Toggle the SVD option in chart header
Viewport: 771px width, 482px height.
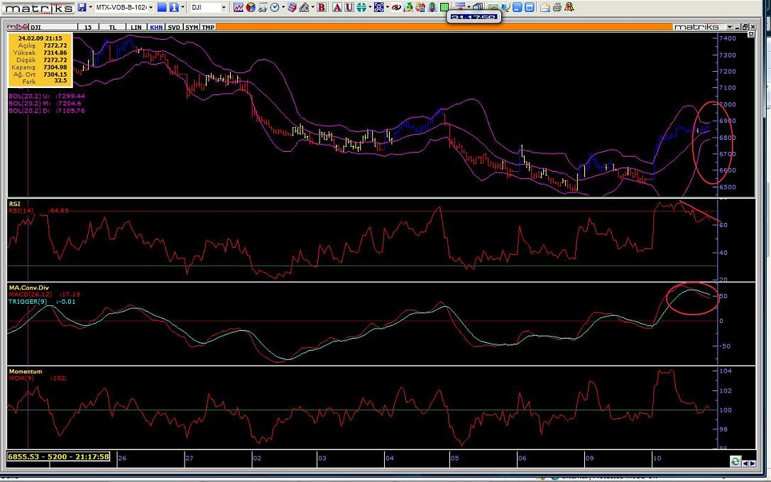click(x=174, y=27)
